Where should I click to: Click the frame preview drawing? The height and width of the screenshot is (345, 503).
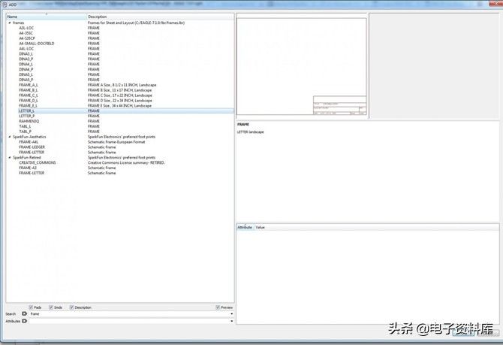(x=301, y=67)
